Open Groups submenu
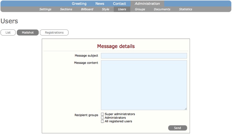232x135 pixels. 140,9
